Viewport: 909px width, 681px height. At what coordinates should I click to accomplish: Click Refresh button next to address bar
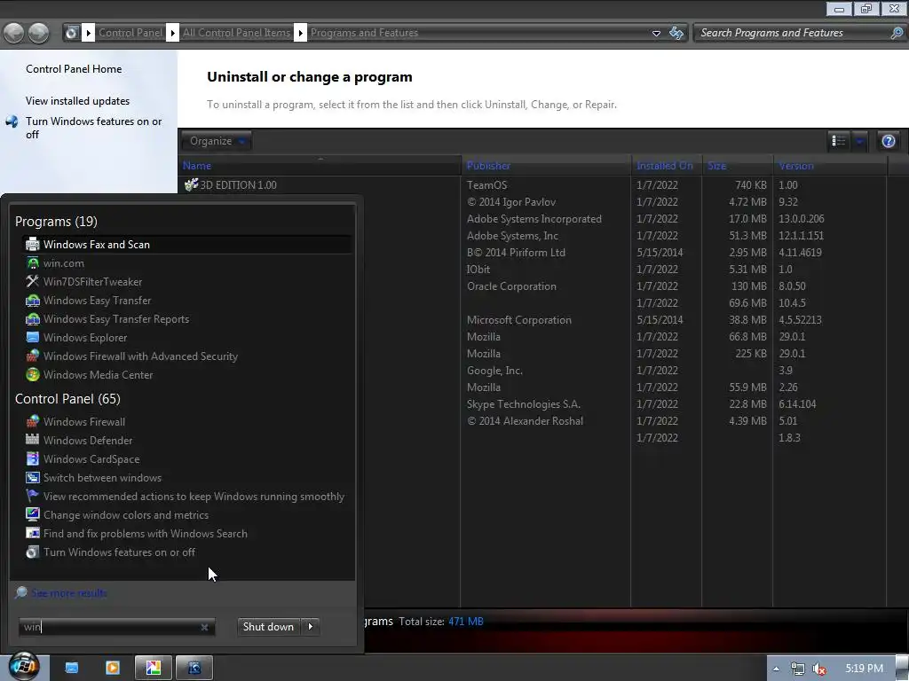(x=676, y=33)
